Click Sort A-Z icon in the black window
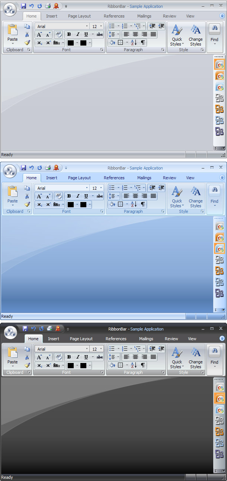227x481 pixels. click(x=134, y=365)
